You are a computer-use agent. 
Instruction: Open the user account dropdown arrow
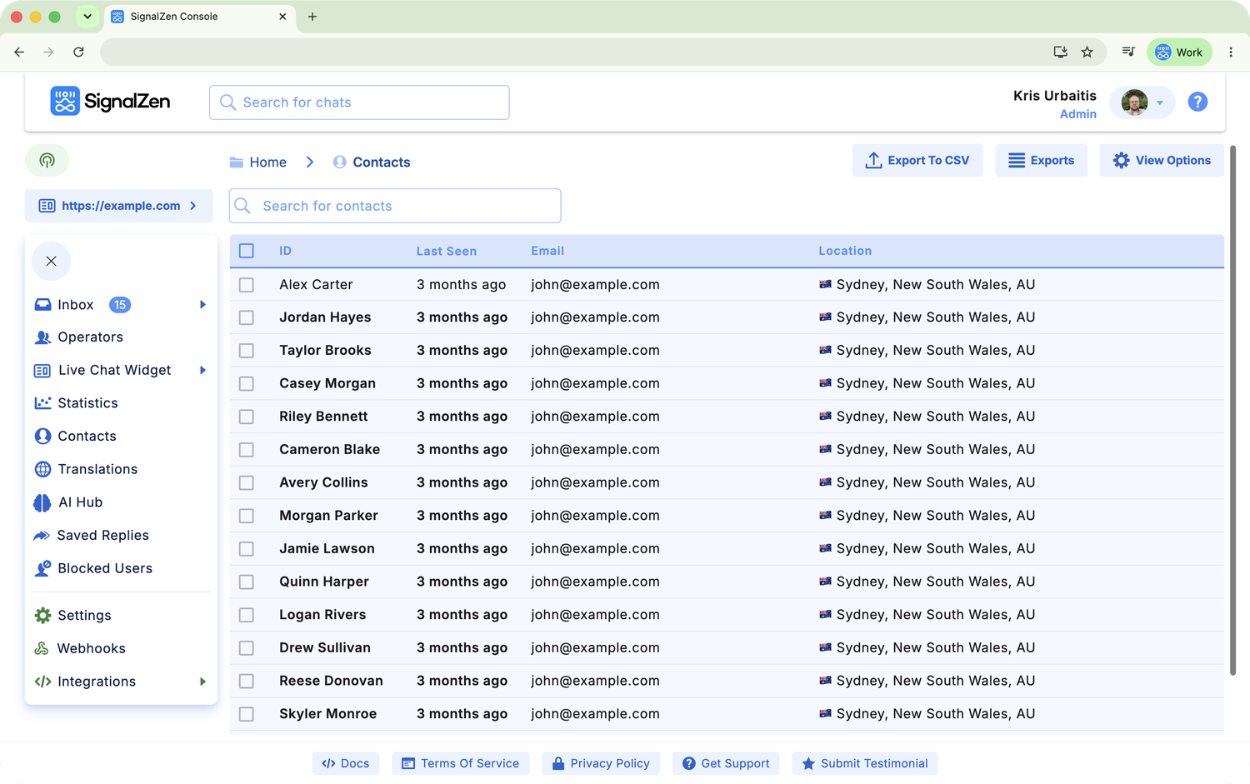(1160, 103)
